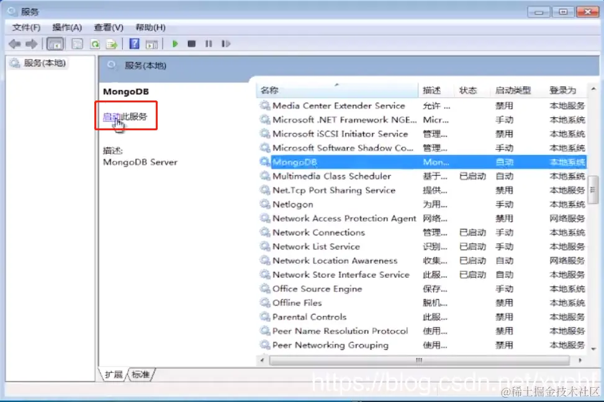Click the Forward arrow toolbar icon
The image size is (604, 402).
[x=32, y=44]
